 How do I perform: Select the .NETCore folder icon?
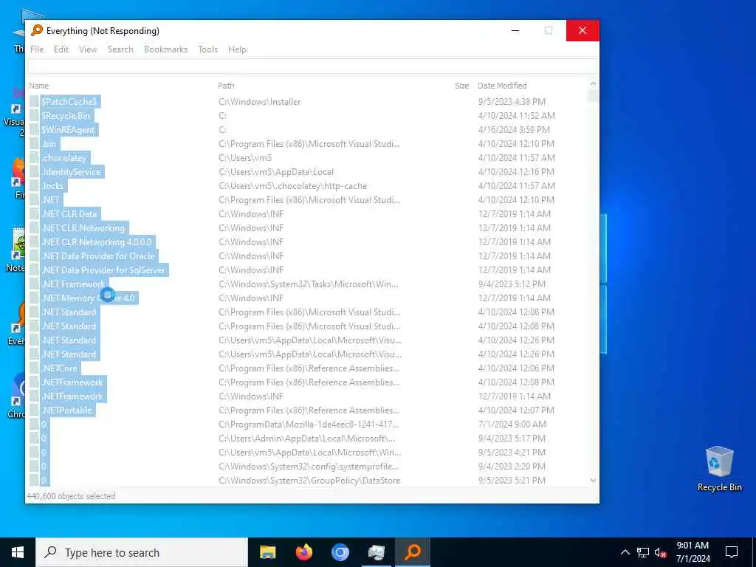(x=34, y=368)
